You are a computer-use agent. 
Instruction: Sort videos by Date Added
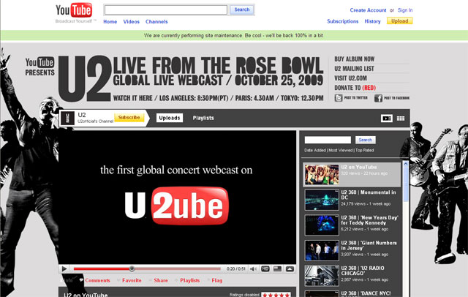pos(315,150)
